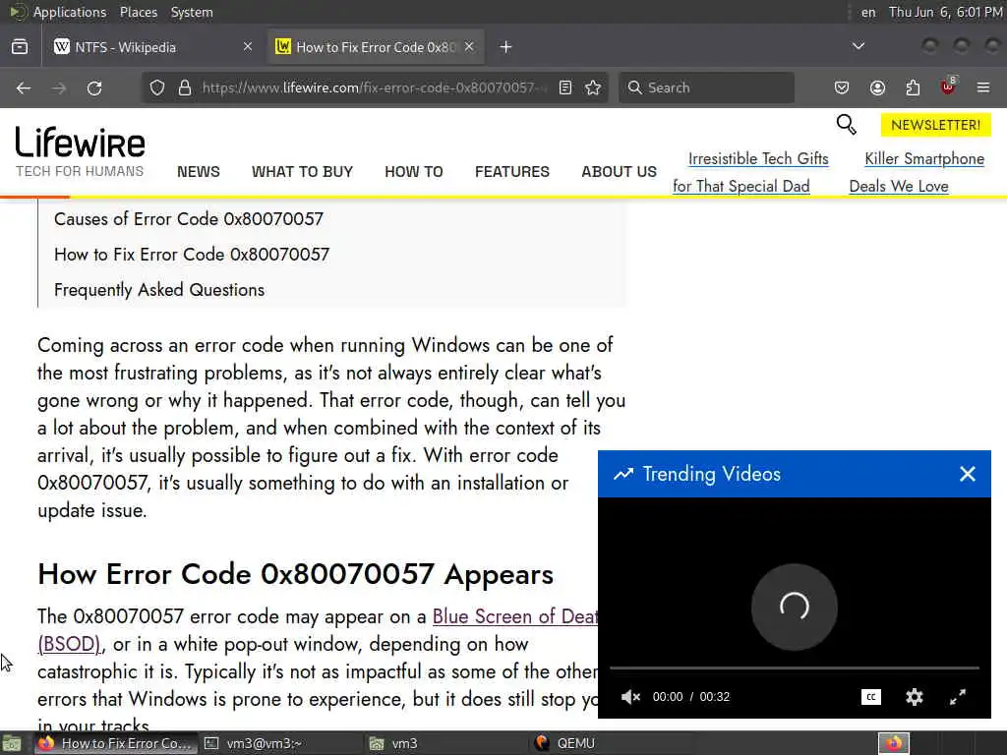Open the WHAT TO BUY menu
This screenshot has height=755, width=1007.
[x=303, y=172]
